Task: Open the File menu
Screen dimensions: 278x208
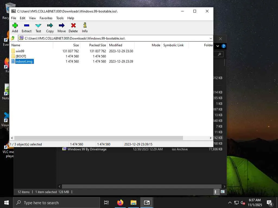Action: (x=14, y=18)
